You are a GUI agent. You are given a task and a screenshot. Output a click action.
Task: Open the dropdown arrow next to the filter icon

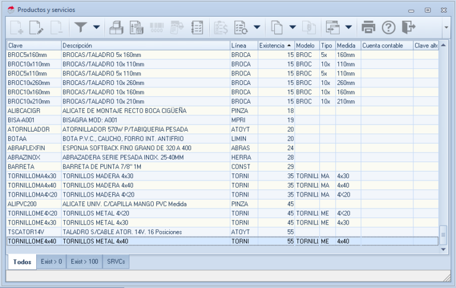96,27
